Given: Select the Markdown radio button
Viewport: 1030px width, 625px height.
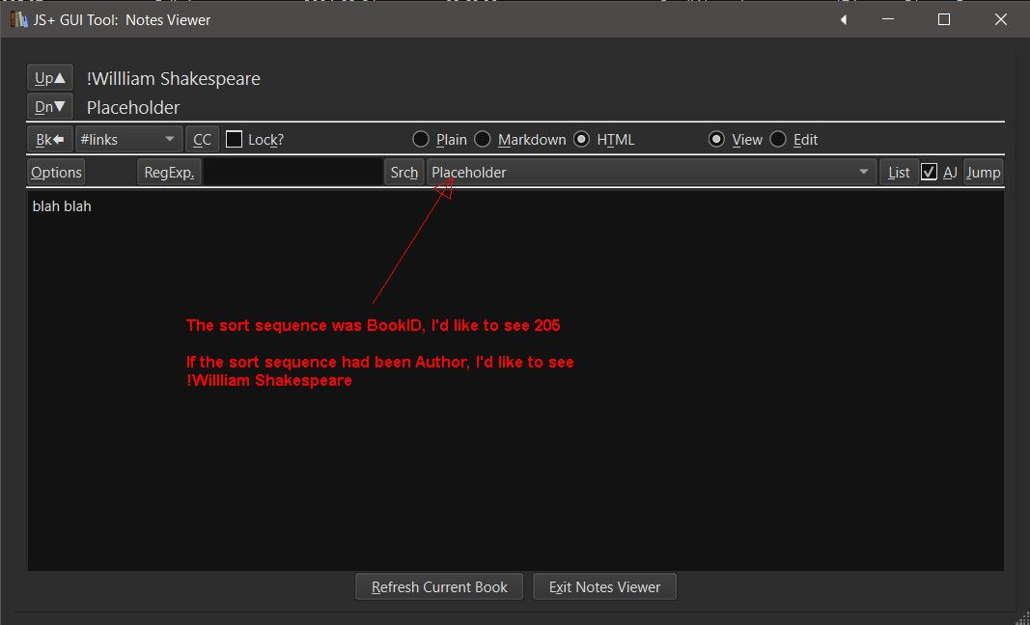Looking at the screenshot, I should [x=482, y=139].
